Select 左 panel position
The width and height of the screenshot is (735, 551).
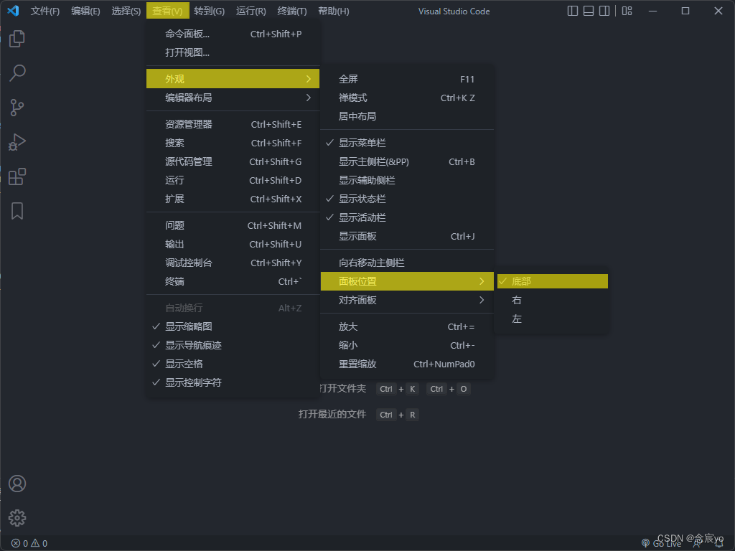(552, 319)
